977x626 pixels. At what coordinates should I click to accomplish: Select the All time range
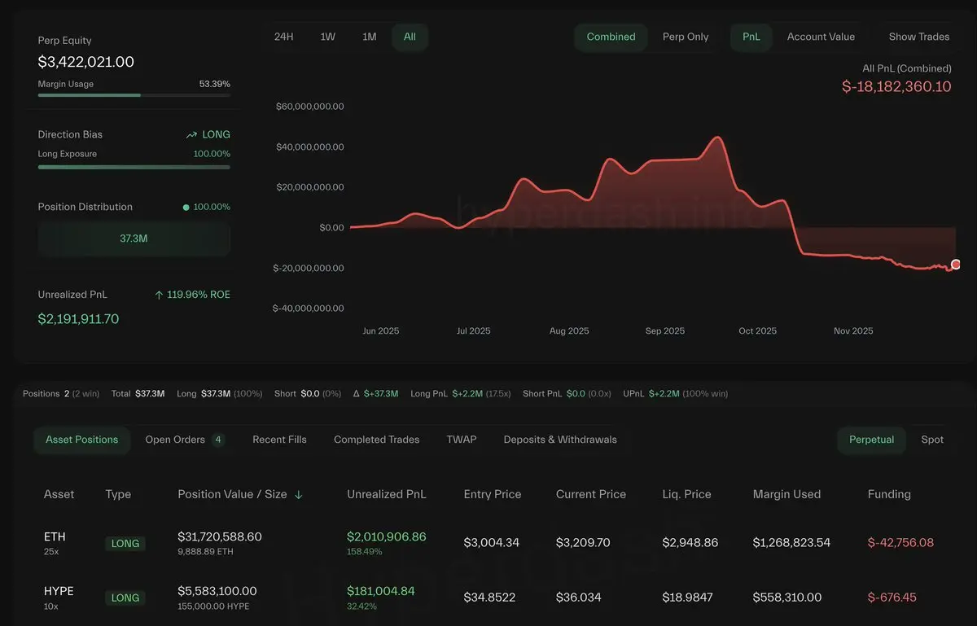click(410, 37)
